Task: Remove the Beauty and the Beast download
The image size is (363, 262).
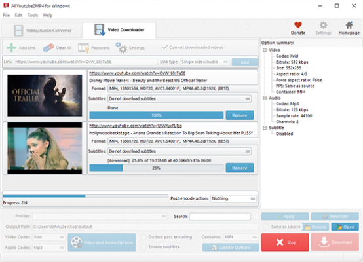Action: tap(240, 115)
